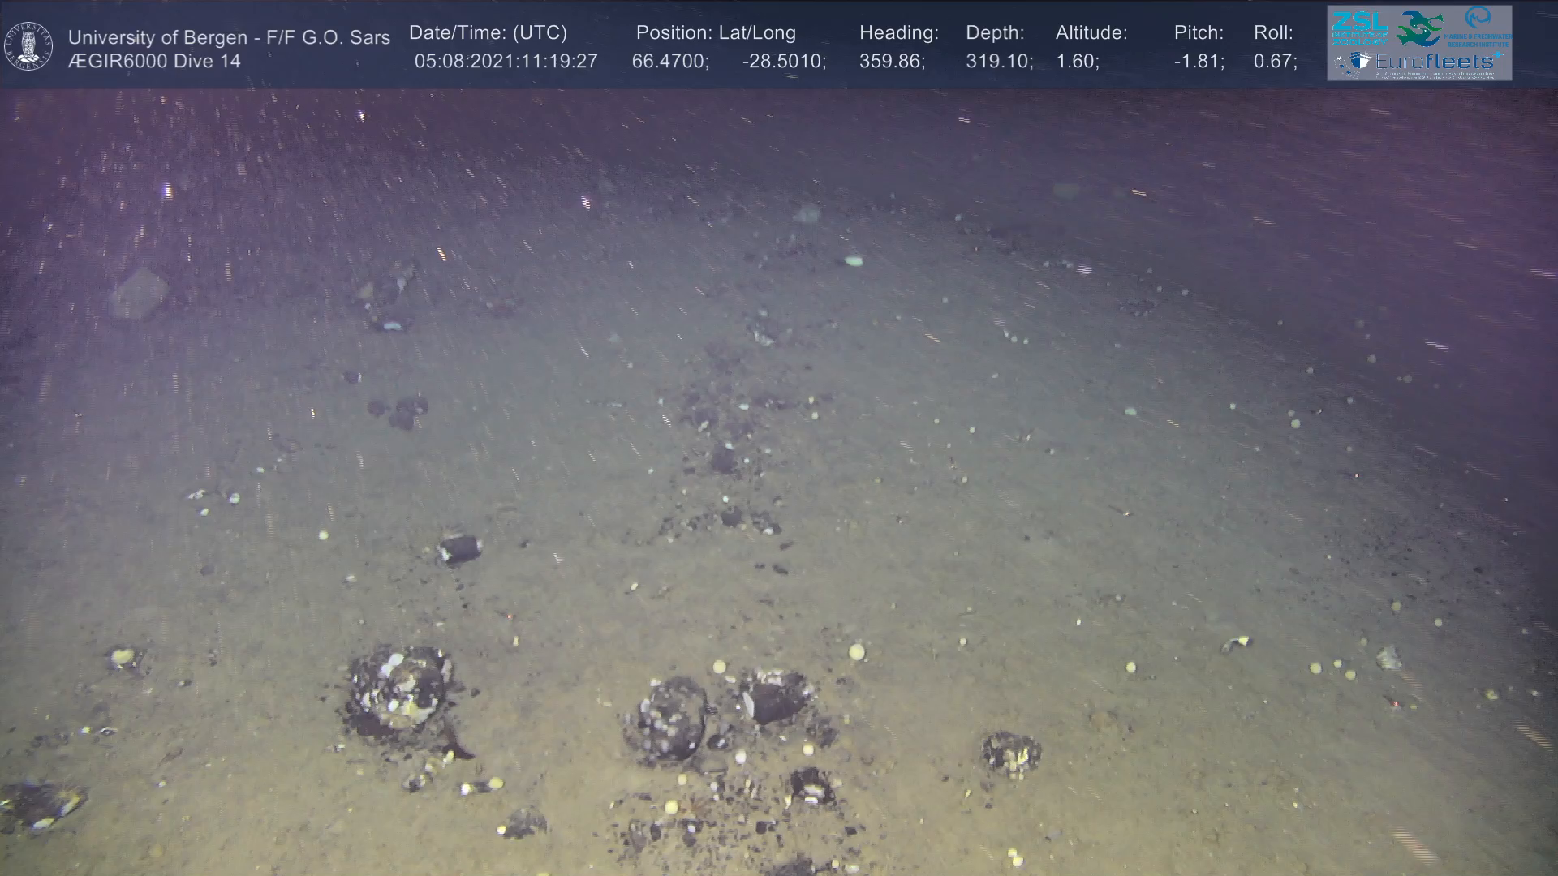Click the ZSL Institute of Zoology logo
1558x876 pixels.
pyautogui.click(x=1359, y=28)
